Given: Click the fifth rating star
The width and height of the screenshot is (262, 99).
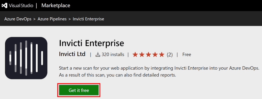Looking at the screenshot, I should tap(162, 55).
